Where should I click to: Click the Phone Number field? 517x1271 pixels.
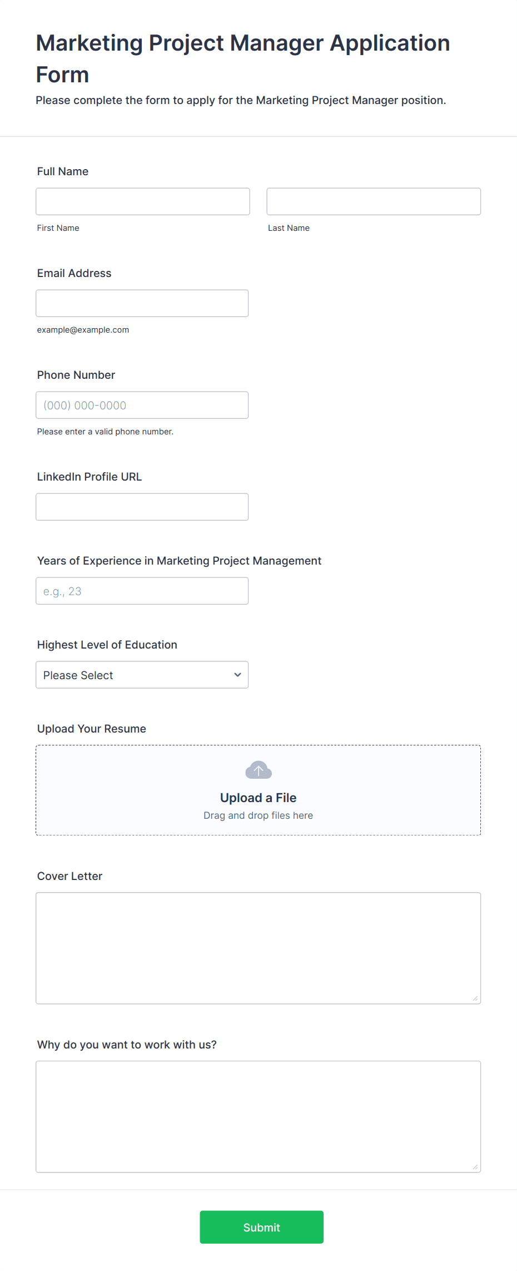coord(142,405)
